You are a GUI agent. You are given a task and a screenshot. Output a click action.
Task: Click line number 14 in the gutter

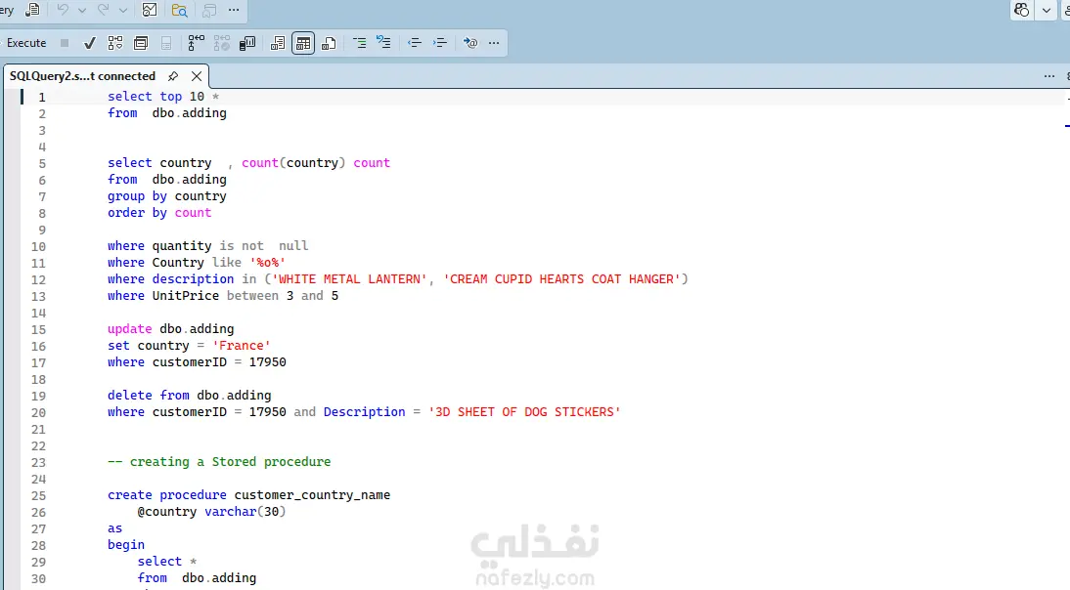pyautogui.click(x=38, y=313)
